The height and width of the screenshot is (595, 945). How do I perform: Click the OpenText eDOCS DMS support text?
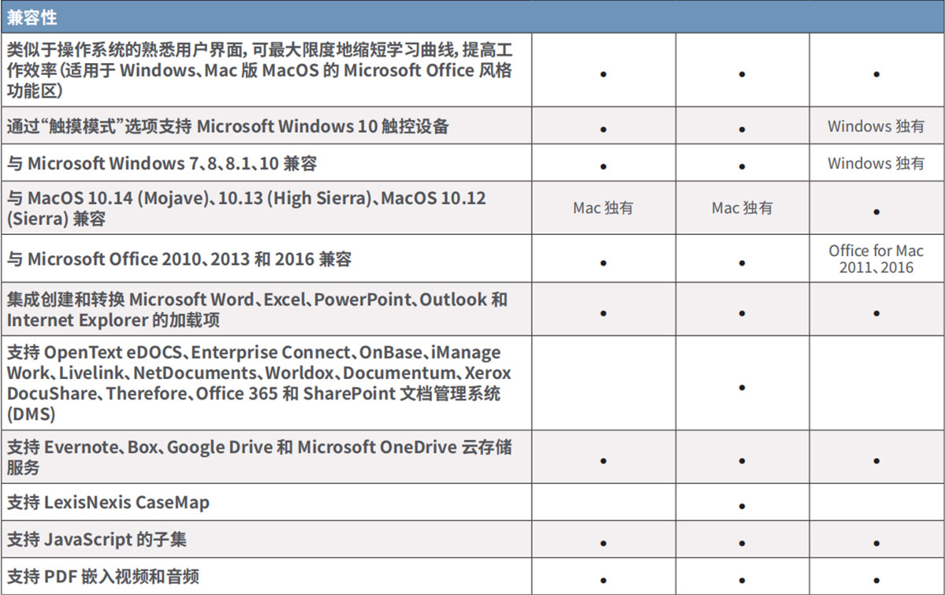click(259, 383)
